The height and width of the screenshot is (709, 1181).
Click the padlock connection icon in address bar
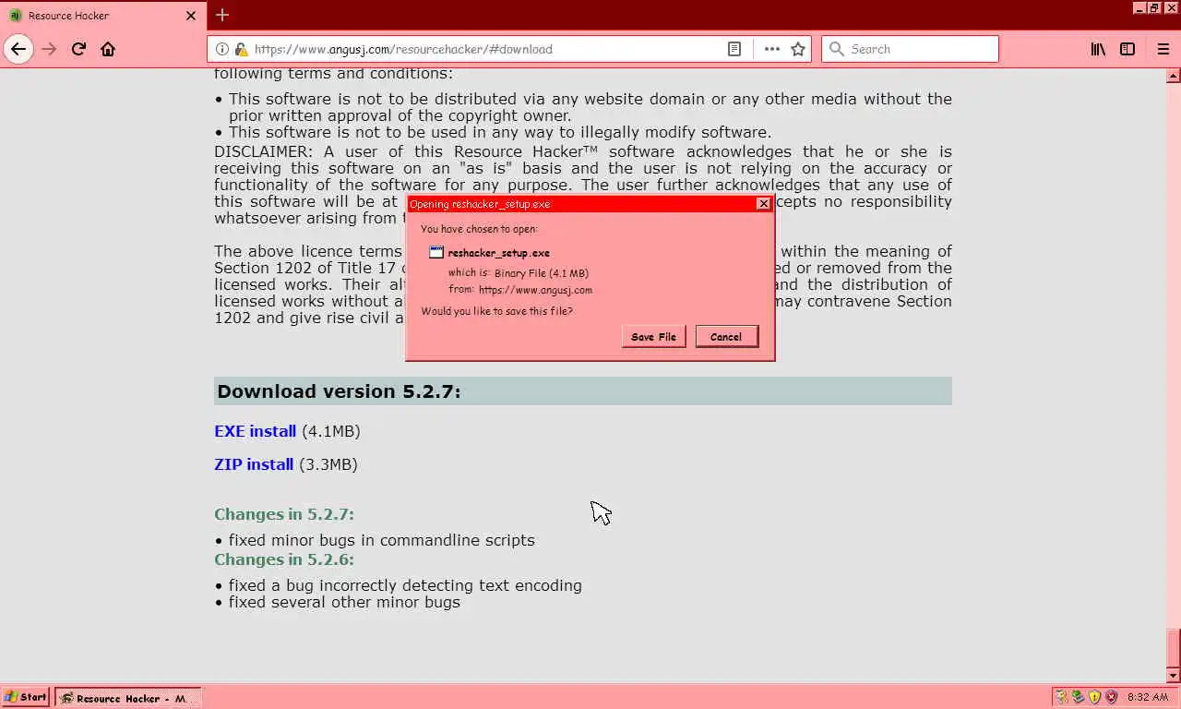coord(241,49)
